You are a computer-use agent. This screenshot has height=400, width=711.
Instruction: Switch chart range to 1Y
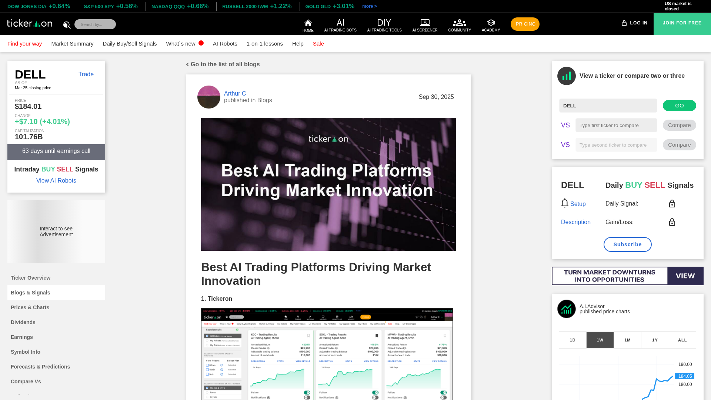(x=655, y=340)
